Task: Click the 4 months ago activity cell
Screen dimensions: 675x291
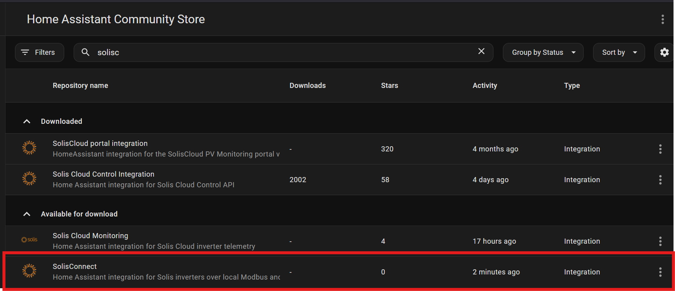Action: pos(495,149)
